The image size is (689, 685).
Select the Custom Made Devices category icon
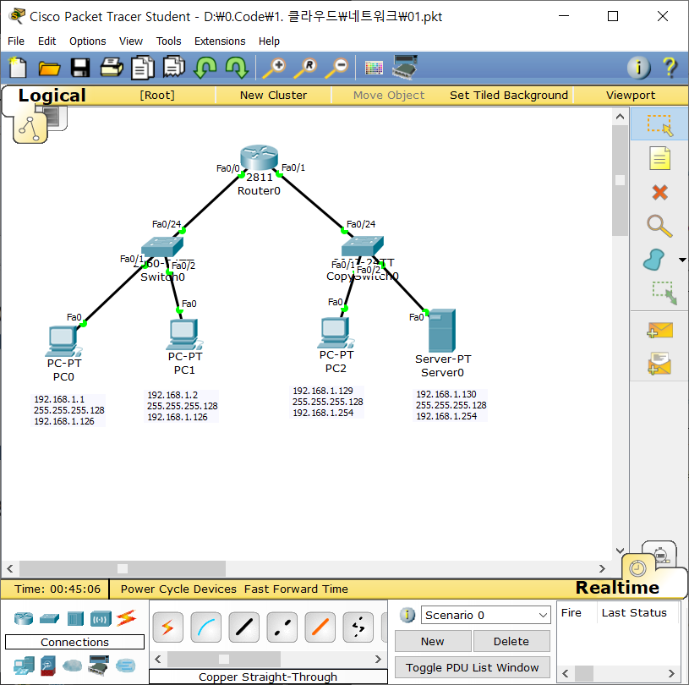point(98,666)
